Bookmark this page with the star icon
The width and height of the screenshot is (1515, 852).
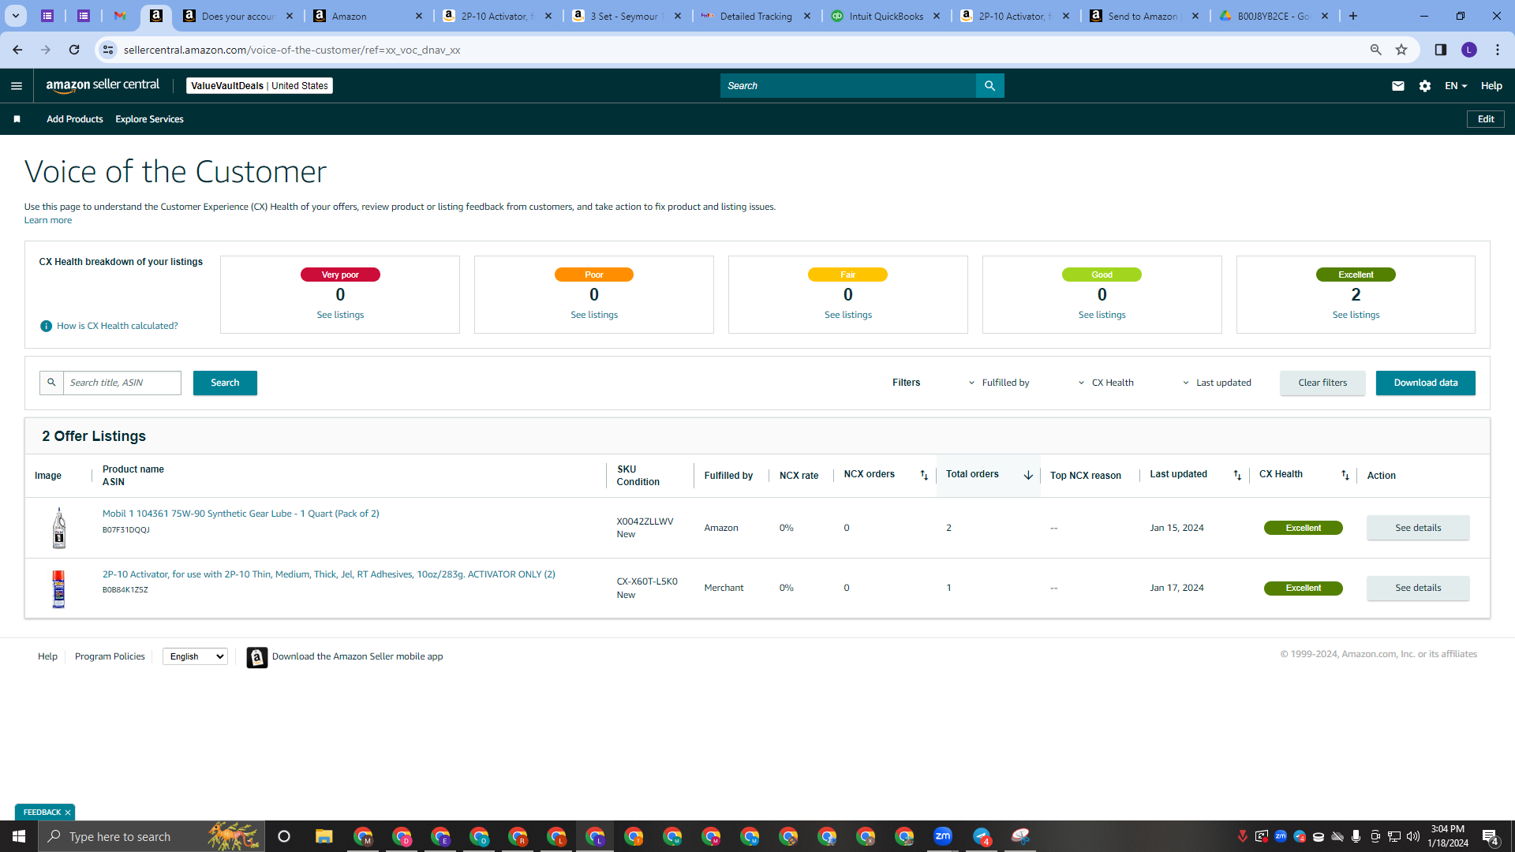pyautogui.click(x=1401, y=50)
